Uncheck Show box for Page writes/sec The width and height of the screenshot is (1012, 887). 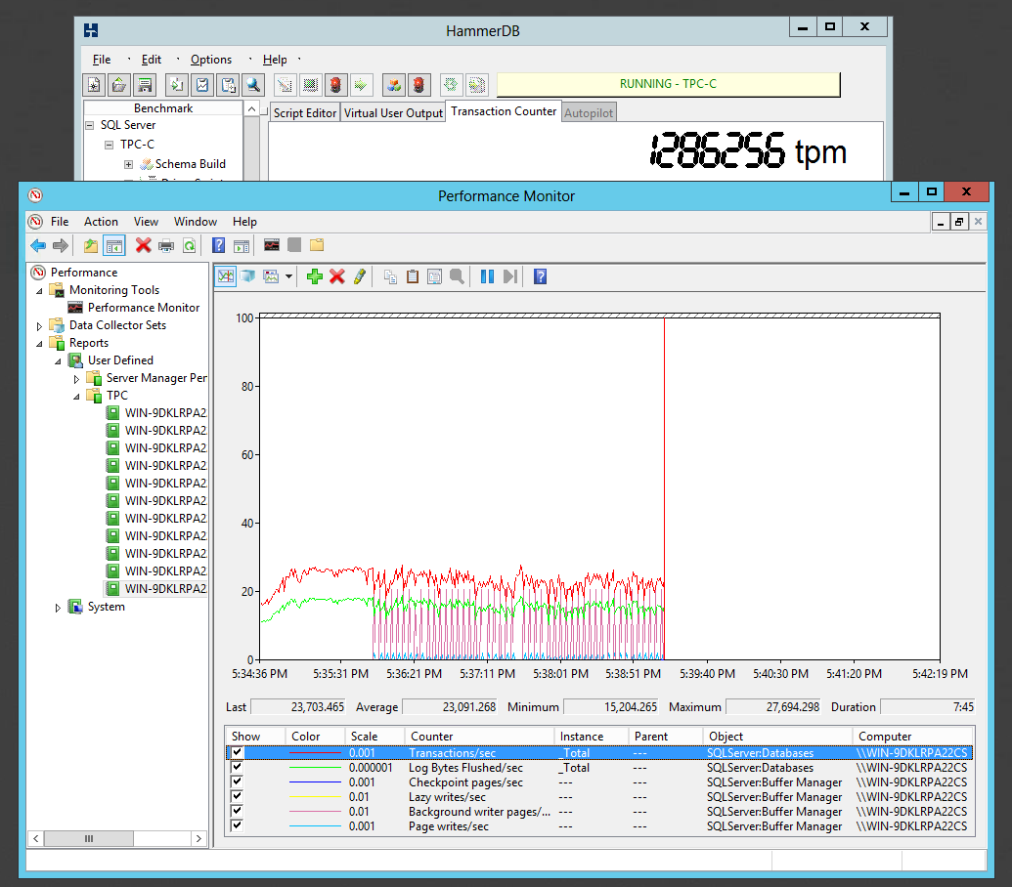(x=237, y=825)
